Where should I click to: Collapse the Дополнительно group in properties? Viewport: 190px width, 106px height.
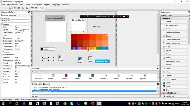click(x=2, y=54)
